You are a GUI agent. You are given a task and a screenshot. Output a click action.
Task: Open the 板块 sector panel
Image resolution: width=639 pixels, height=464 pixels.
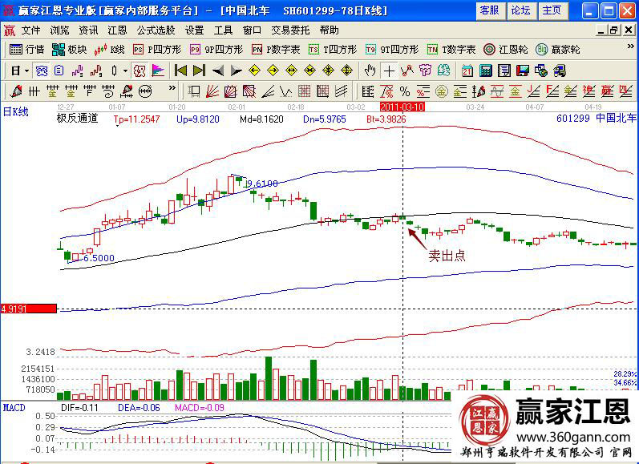coord(70,49)
